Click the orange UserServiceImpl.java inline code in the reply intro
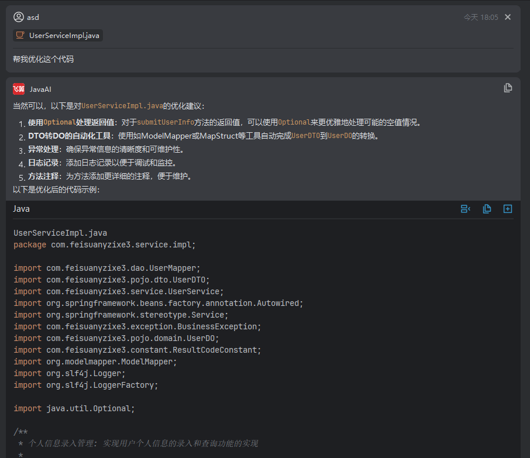 [x=122, y=106]
